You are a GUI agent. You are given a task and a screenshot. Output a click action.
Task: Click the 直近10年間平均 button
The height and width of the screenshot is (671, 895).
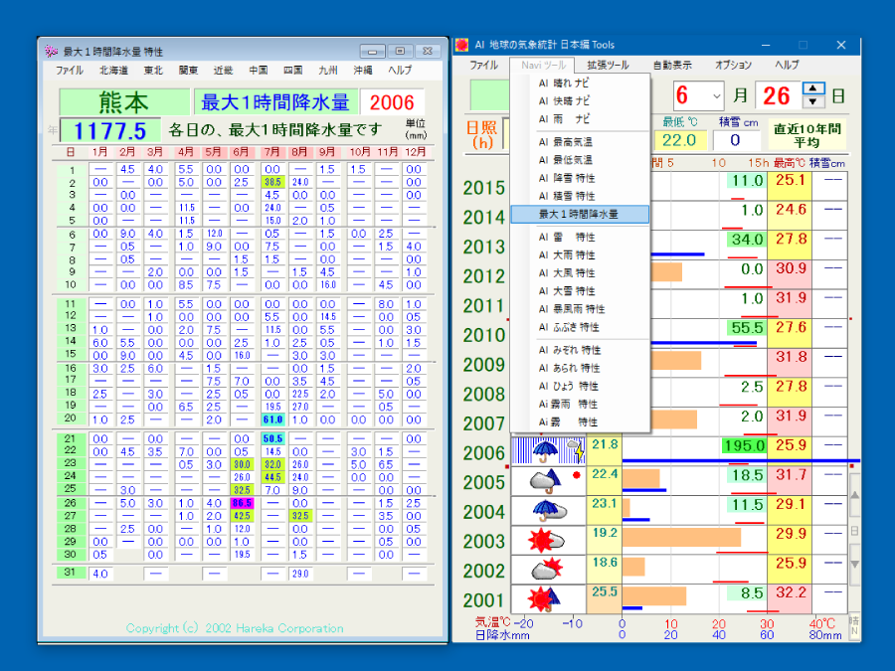[x=806, y=134]
